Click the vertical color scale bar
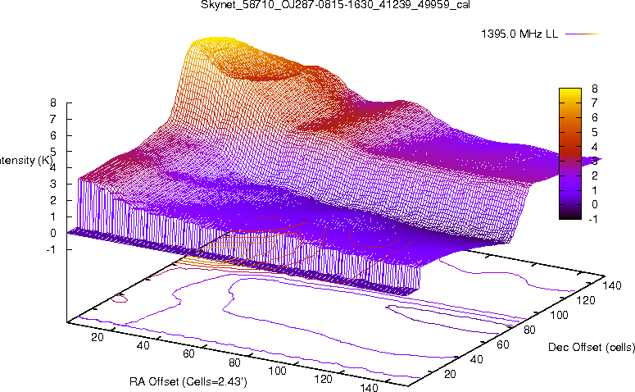 [x=569, y=153]
